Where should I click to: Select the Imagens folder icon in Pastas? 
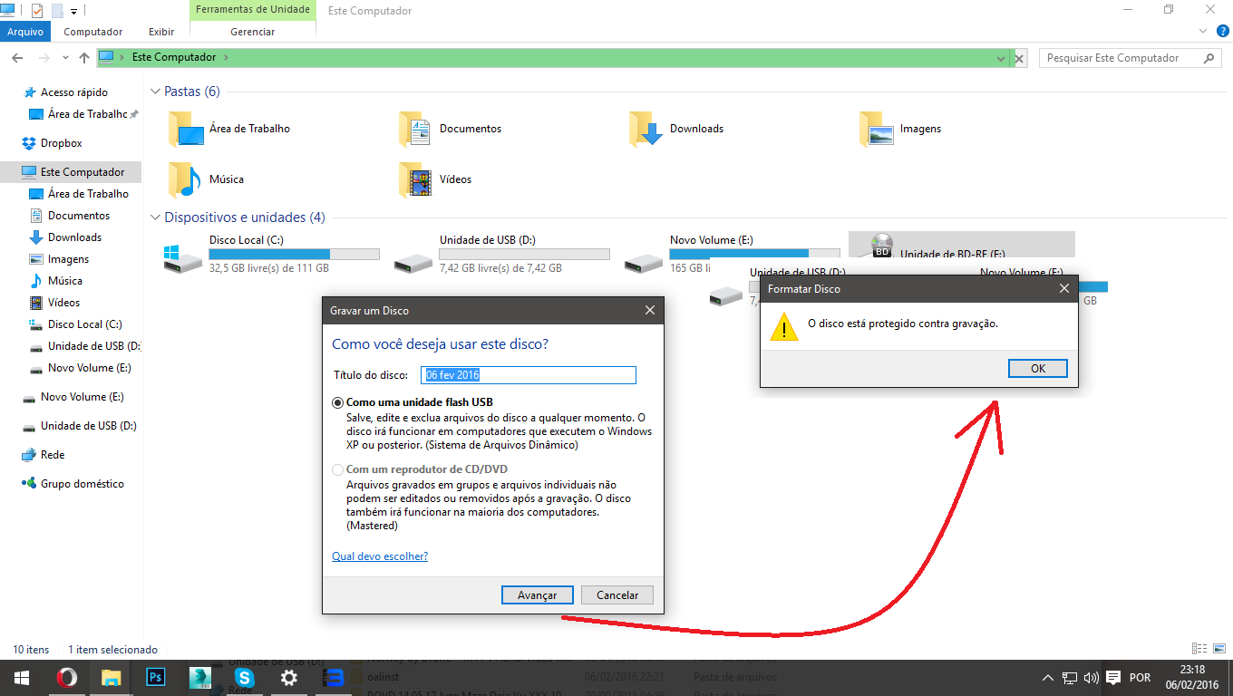(878, 129)
